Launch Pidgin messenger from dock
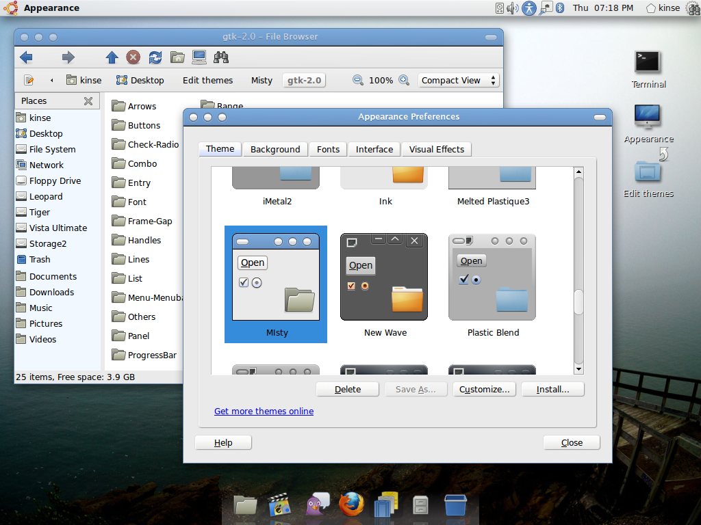The image size is (701, 525). click(318, 504)
